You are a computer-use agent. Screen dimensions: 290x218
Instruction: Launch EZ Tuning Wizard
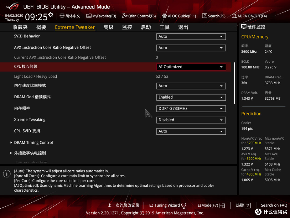click(168, 205)
